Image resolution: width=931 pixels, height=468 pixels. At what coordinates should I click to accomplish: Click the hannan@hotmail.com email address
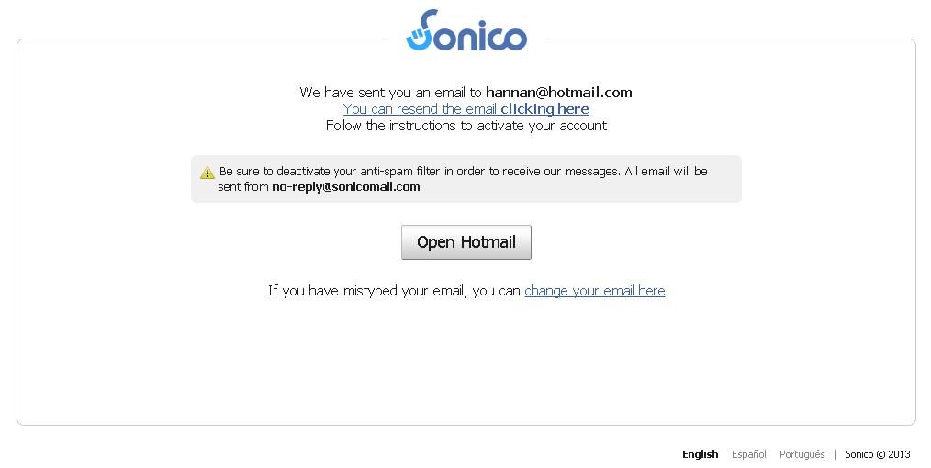pyautogui.click(x=558, y=93)
